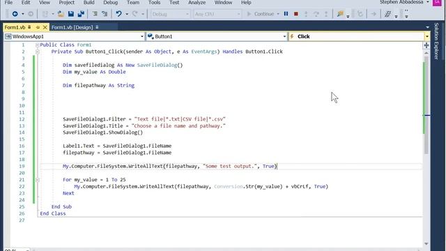
Task: Open the Build menu
Action: click(x=89, y=3)
